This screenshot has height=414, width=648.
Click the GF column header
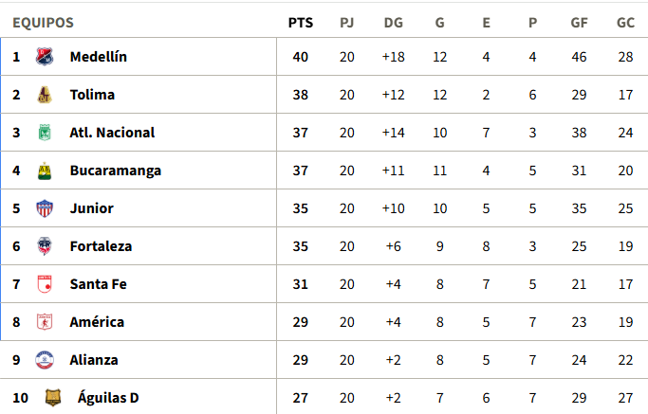(579, 23)
